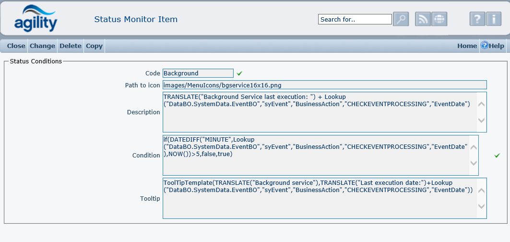The image size is (510, 242).
Task: Click the Agility logo
Action: click(36, 19)
